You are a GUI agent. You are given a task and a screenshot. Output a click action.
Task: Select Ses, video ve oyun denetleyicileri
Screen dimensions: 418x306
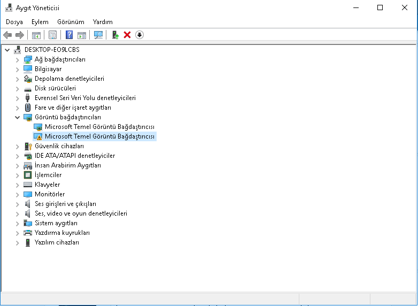(x=81, y=213)
